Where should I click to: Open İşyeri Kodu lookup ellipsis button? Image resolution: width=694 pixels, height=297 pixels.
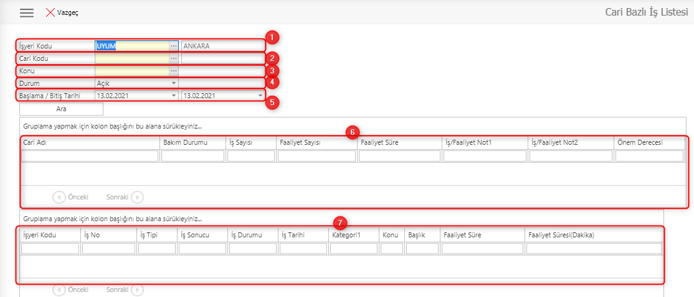(174, 46)
